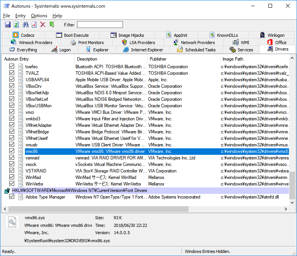Select the vmusb driver entry
The width and height of the screenshot is (297, 256).
pos(146,145)
